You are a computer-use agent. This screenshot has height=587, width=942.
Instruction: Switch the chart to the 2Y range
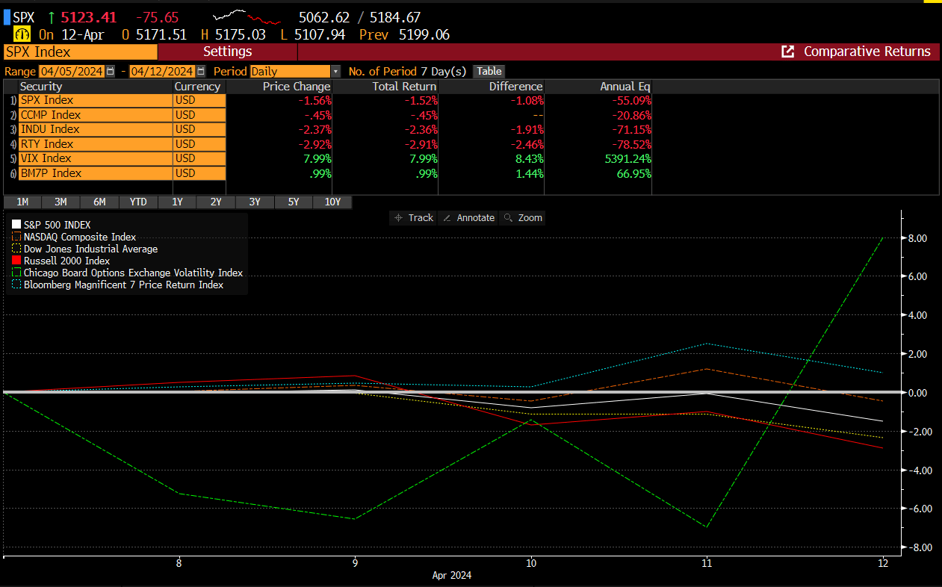216,202
